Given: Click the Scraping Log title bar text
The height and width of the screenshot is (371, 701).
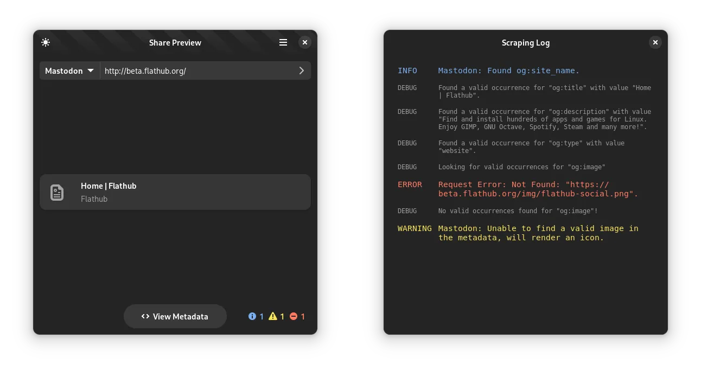Looking at the screenshot, I should (x=525, y=43).
